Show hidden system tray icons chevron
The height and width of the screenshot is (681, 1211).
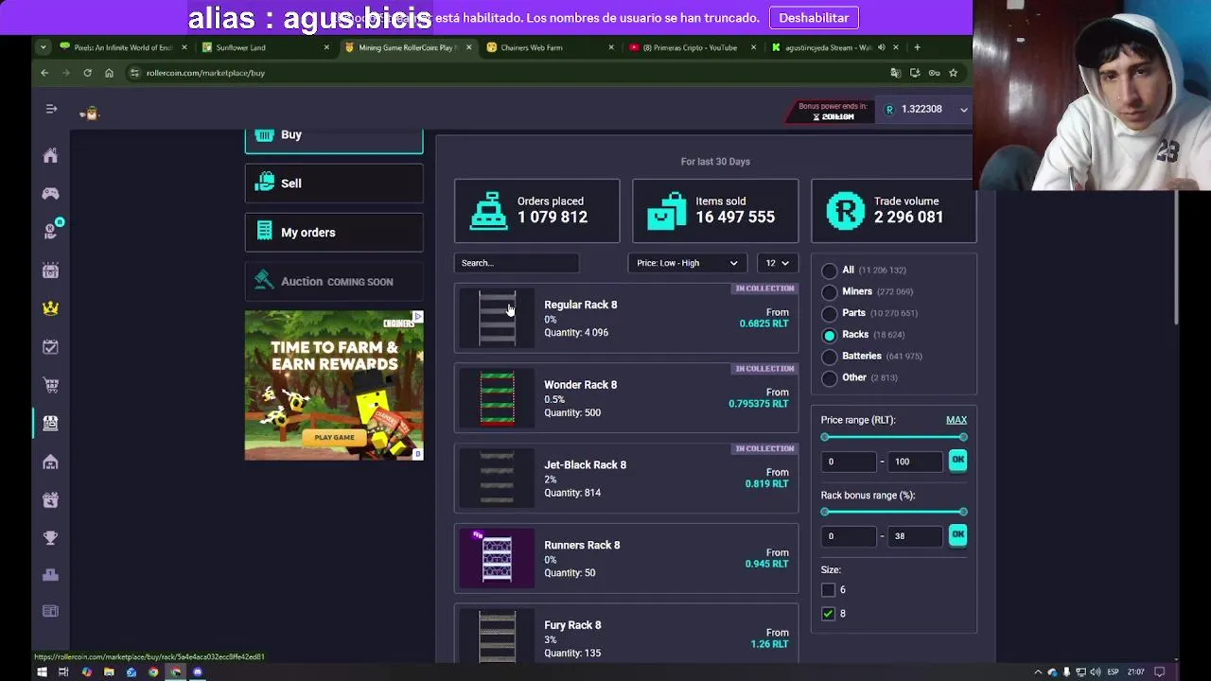(x=1038, y=672)
